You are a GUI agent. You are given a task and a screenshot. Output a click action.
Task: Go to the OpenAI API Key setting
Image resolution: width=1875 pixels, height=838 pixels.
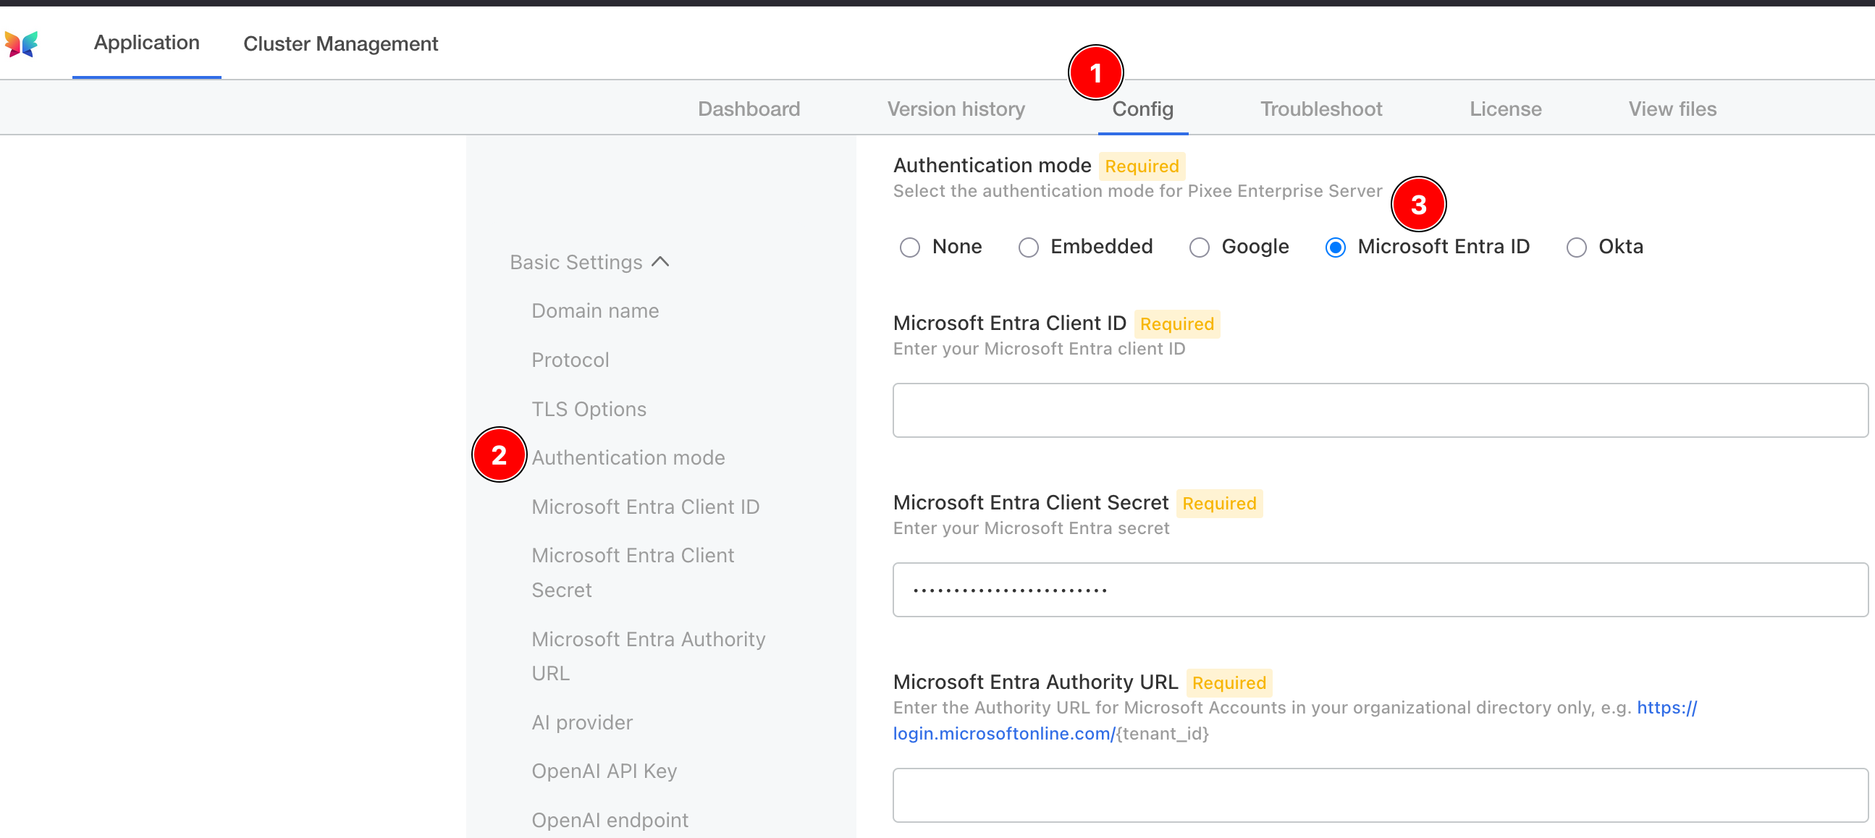[604, 771]
